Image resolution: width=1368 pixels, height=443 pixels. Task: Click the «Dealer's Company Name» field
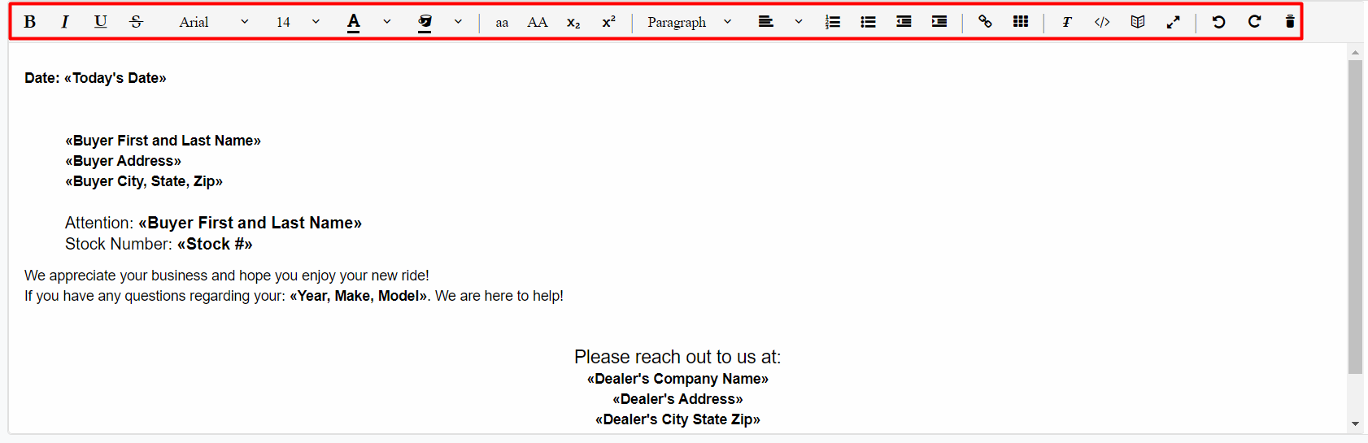(x=677, y=379)
